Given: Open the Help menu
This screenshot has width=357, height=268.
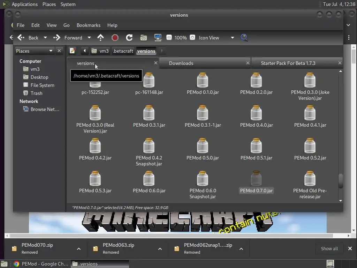Looking at the screenshot, I should pos(112,25).
